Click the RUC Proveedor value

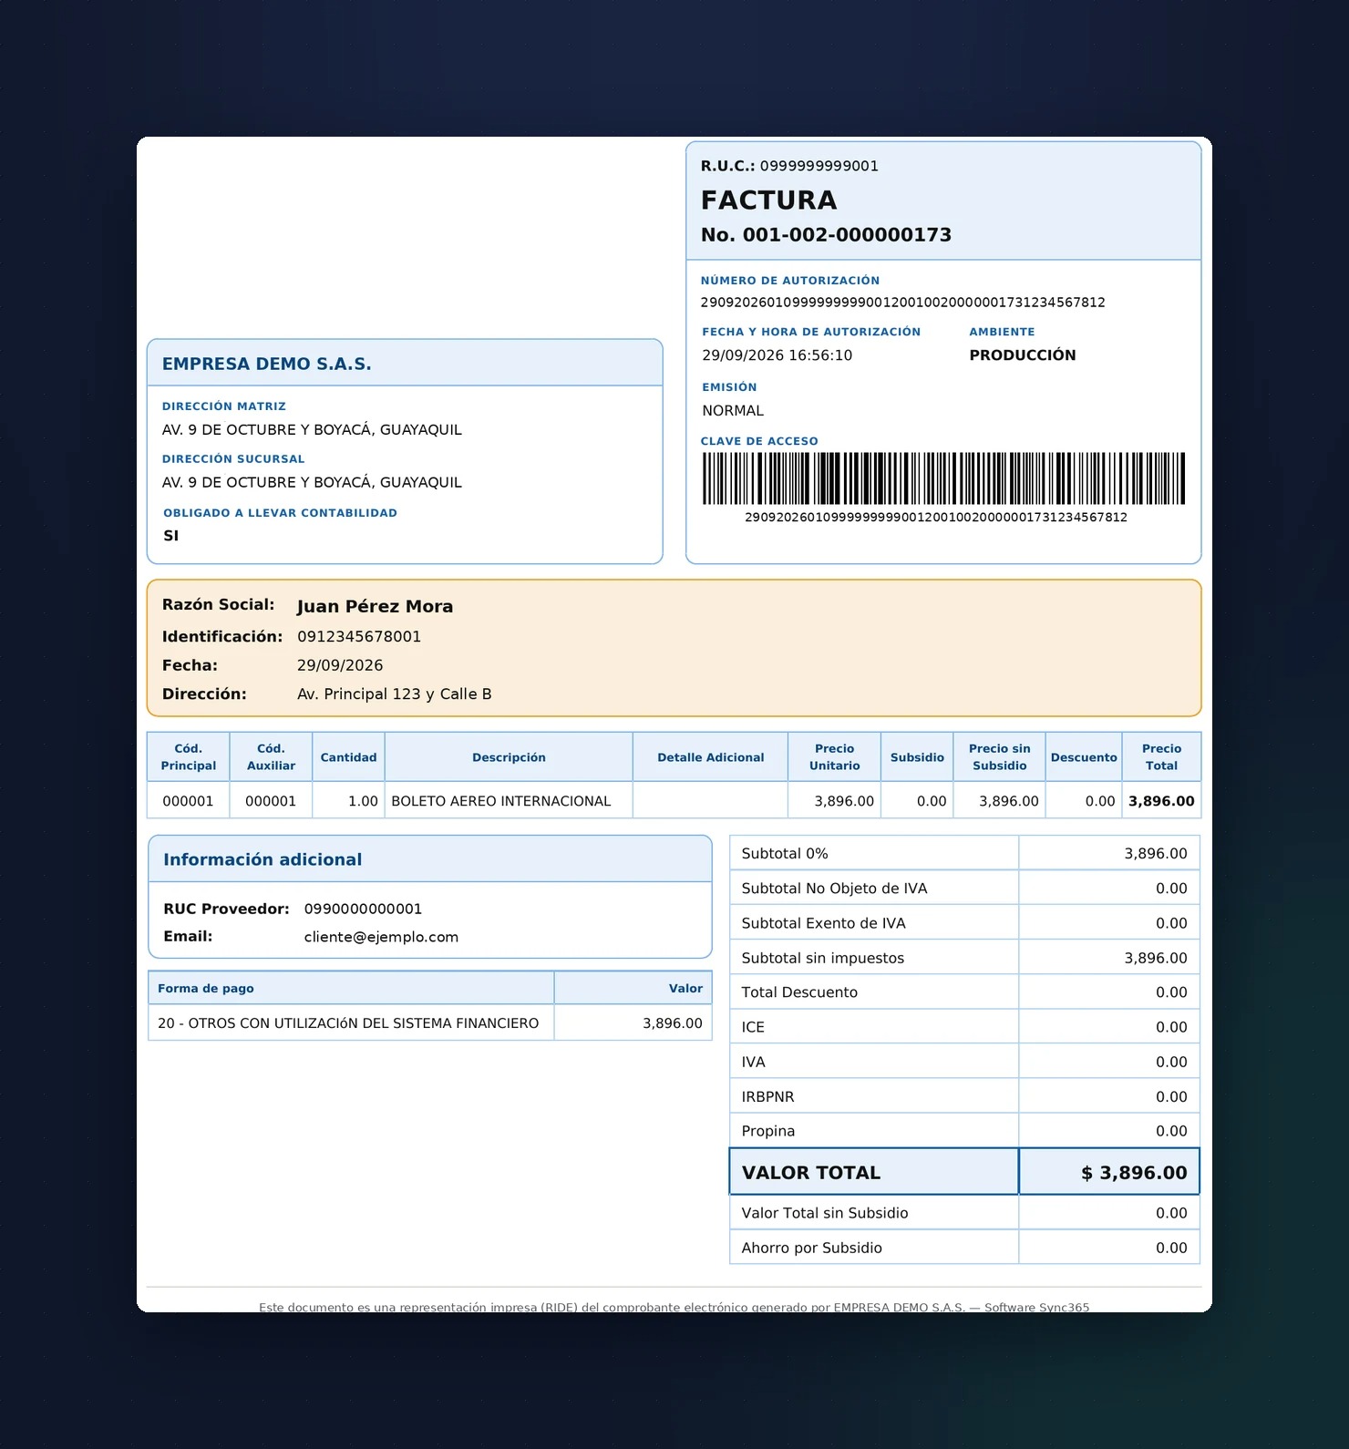click(x=363, y=909)
